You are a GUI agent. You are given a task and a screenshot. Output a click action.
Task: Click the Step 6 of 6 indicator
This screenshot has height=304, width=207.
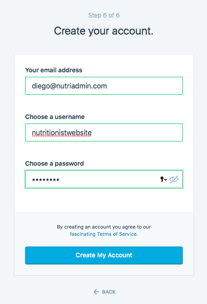point(104,15)
